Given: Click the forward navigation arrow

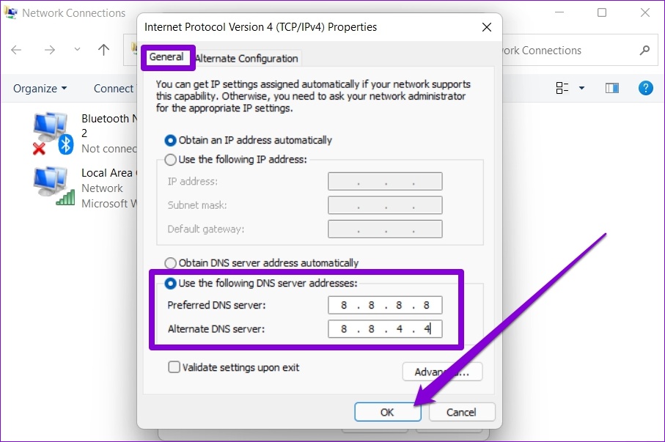Looking at the screenshot, I should pyautogui.click(x=50, y=50).
